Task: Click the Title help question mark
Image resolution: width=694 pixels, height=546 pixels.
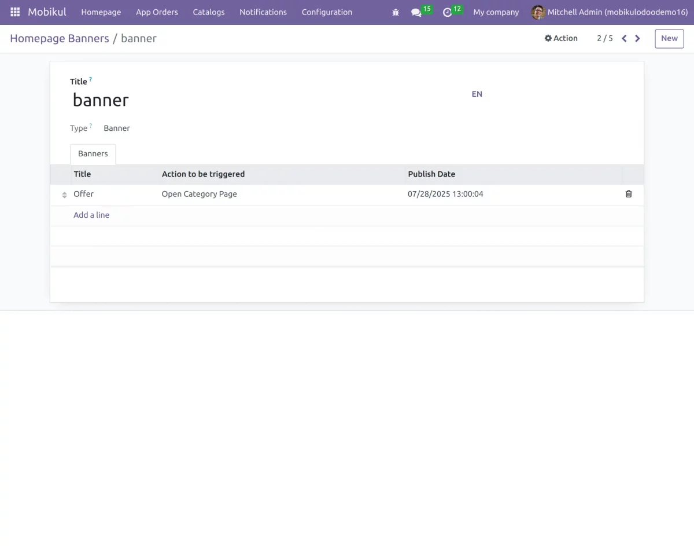Action: (x=90, y=78)
